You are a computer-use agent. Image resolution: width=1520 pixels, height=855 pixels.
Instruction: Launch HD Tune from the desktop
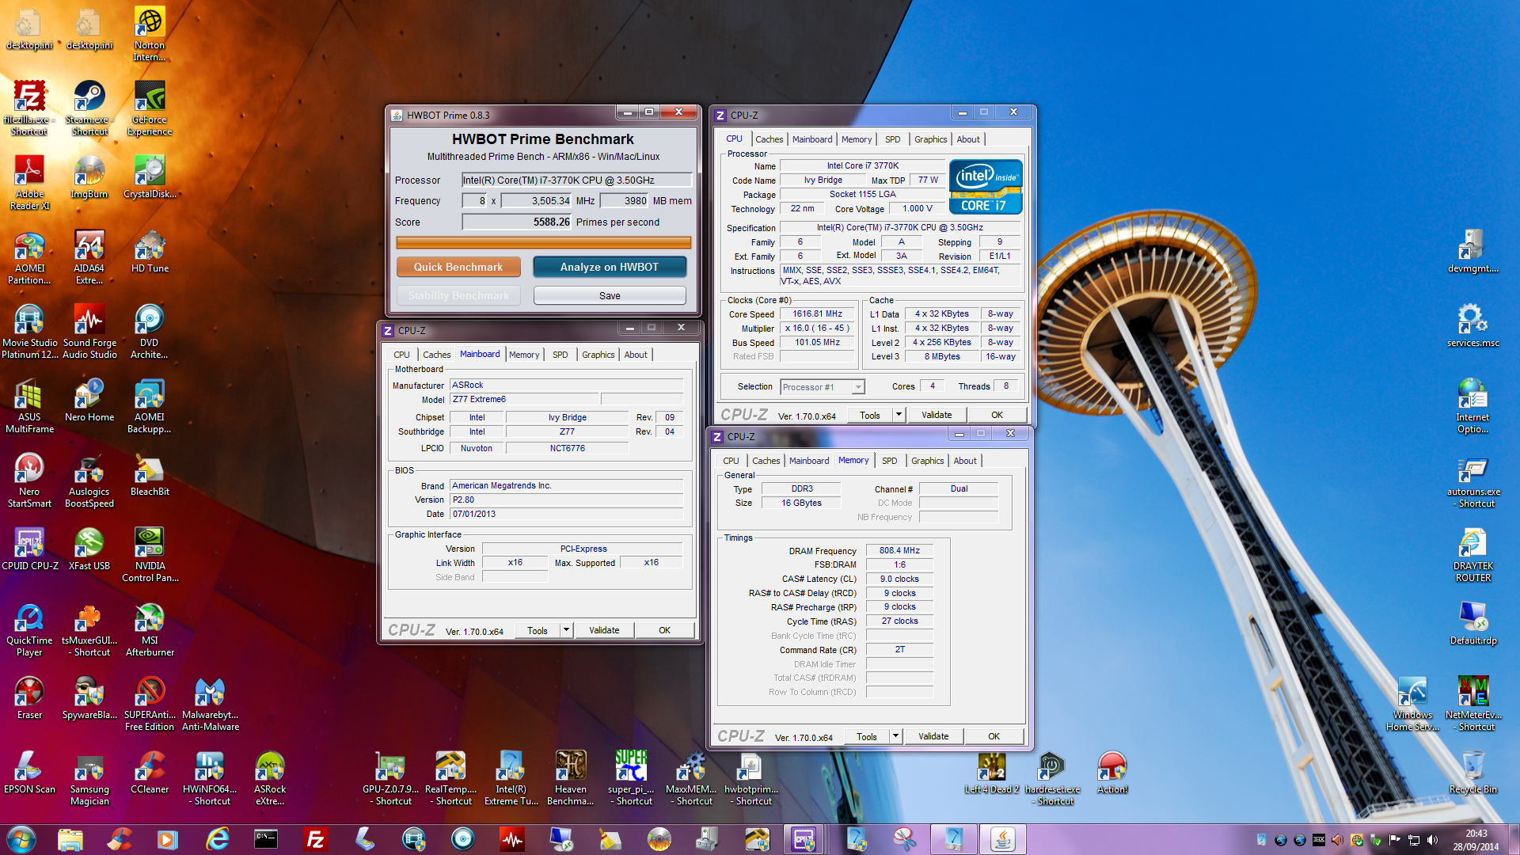point(150,251)
